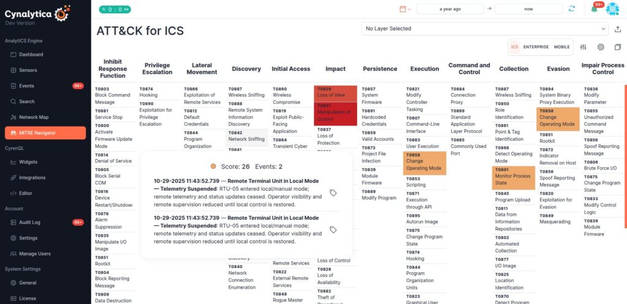Image resolution: width=627 pixels, height=304 pixels.
Task: Switch matrix to ENTERPRISE domain
Action: 536,46
